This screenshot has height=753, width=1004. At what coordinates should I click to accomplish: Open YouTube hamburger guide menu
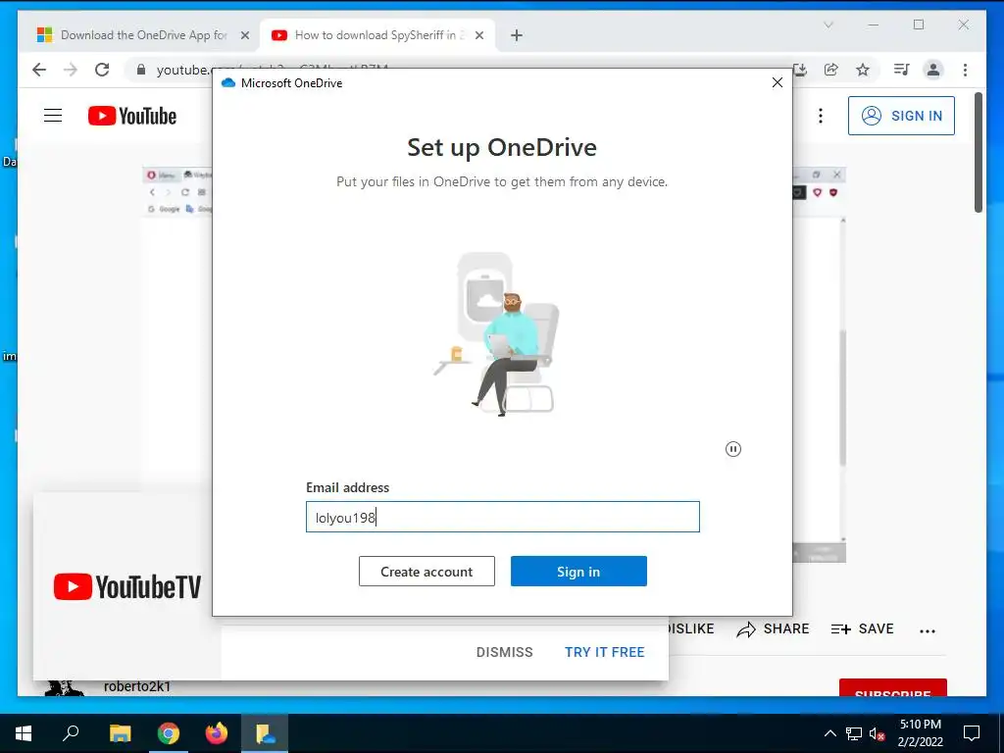[x=53, y=116]
